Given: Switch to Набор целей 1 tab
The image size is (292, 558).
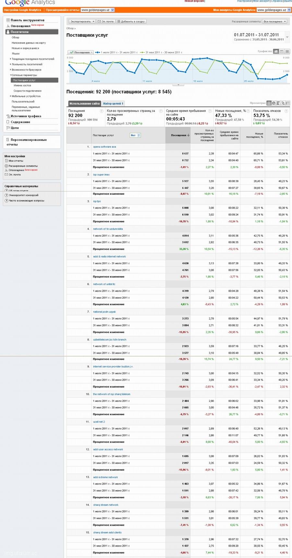Looking at the screenshot, I should [113, 104].
